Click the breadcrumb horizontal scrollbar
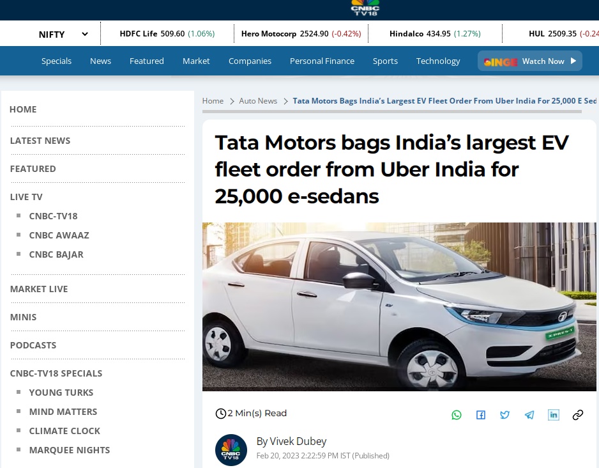599x468 pixels. (x=392, y=112)
